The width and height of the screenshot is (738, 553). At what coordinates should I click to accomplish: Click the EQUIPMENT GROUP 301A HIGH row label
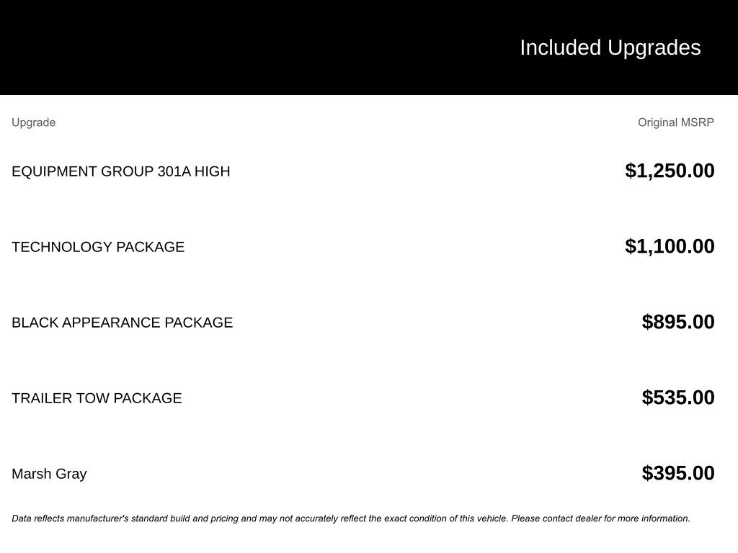pos(121,171)
